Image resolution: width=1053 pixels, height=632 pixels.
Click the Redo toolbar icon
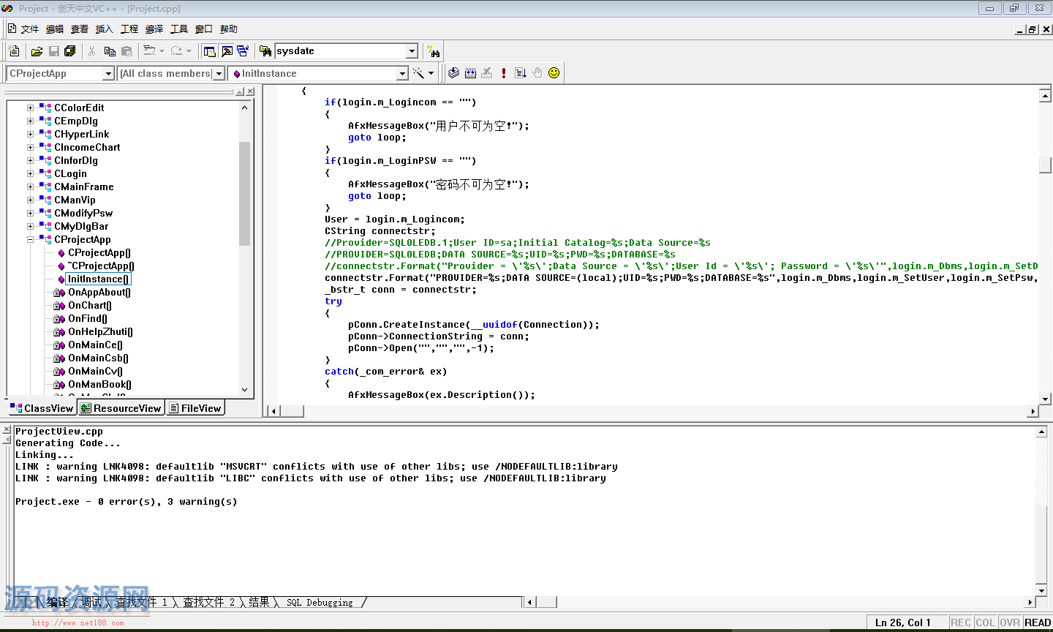click(x=176, y=51)
